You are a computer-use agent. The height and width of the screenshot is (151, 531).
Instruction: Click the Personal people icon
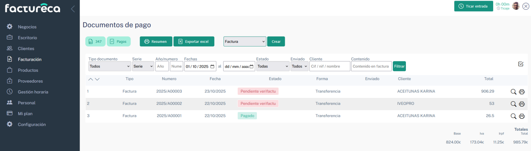[x=10, y=103]
